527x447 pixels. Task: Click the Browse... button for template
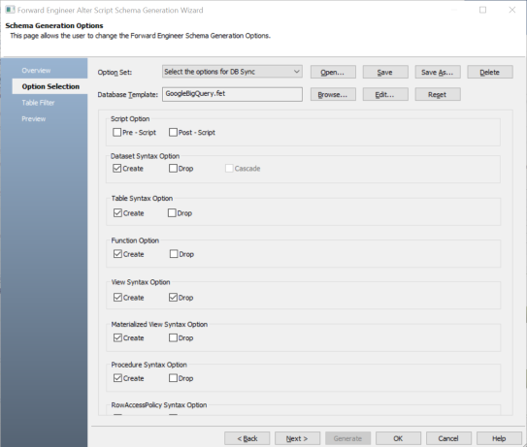pos(333,95)
